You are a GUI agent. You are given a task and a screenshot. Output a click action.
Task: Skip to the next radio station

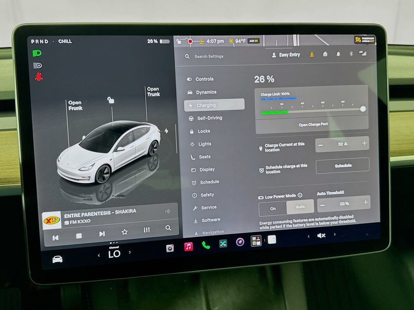coord(102,234)
